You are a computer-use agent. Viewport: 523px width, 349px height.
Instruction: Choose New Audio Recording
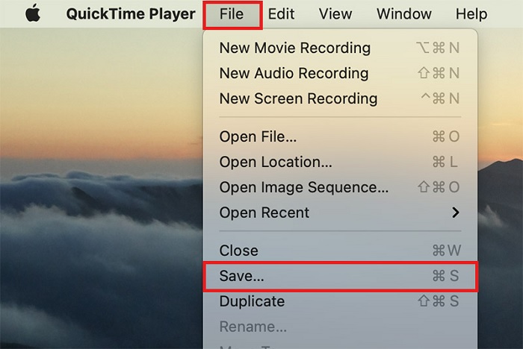[294, 73]
